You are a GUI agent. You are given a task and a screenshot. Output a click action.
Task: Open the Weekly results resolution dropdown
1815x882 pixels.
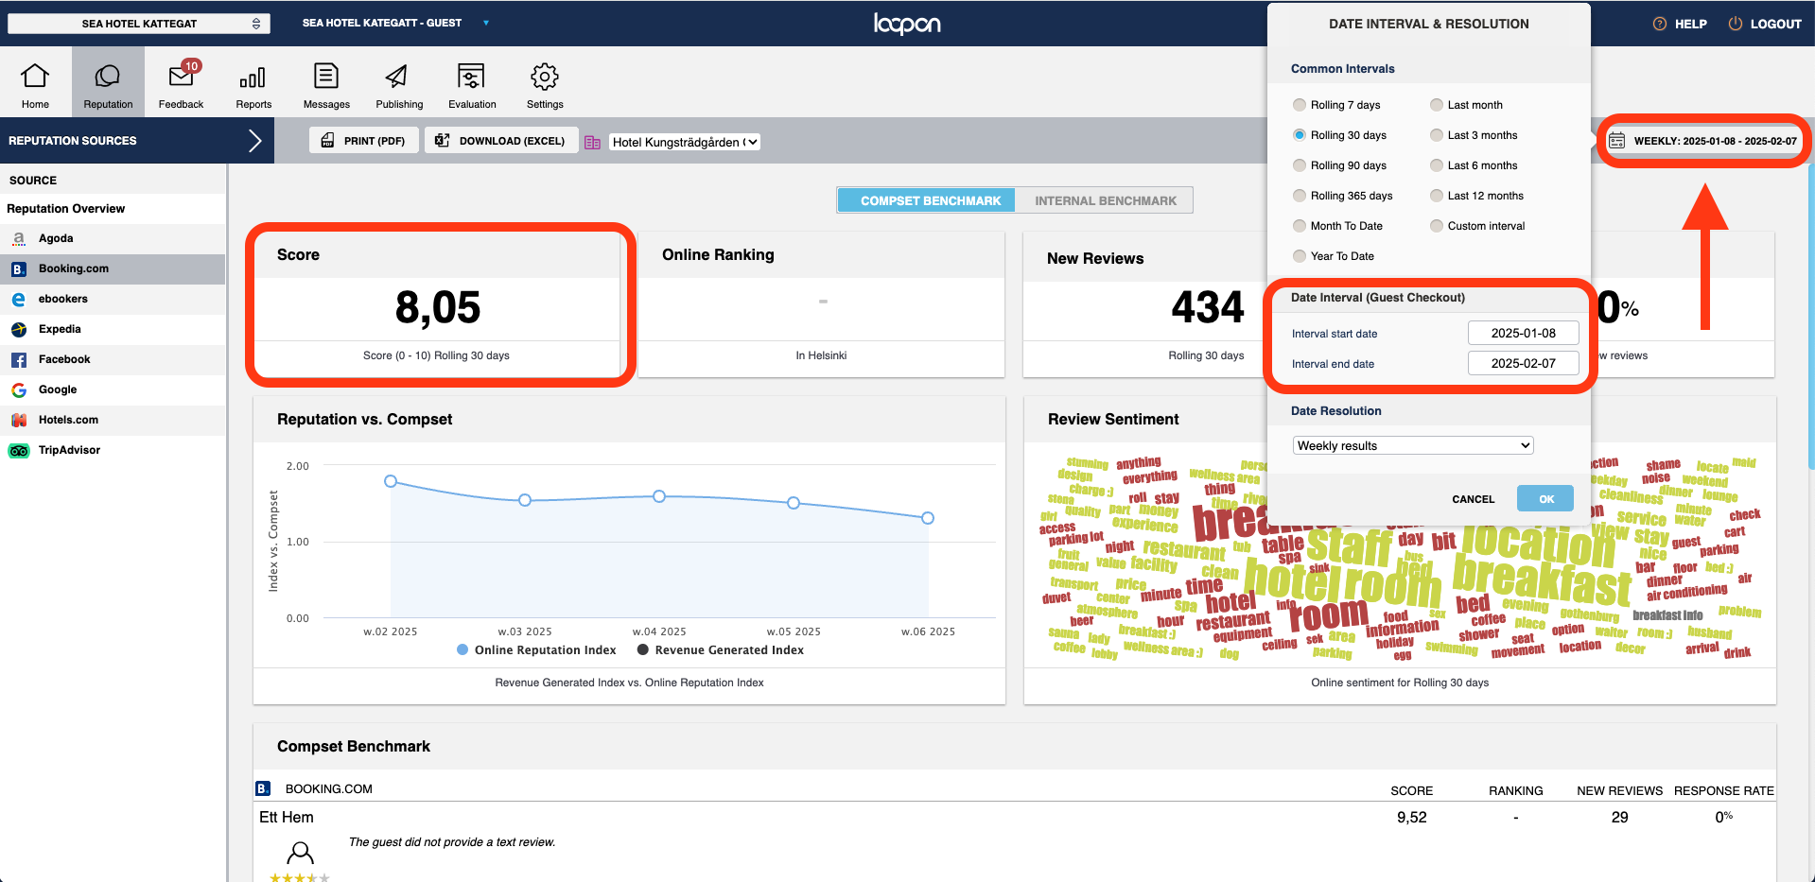[x=1413, y=445]
